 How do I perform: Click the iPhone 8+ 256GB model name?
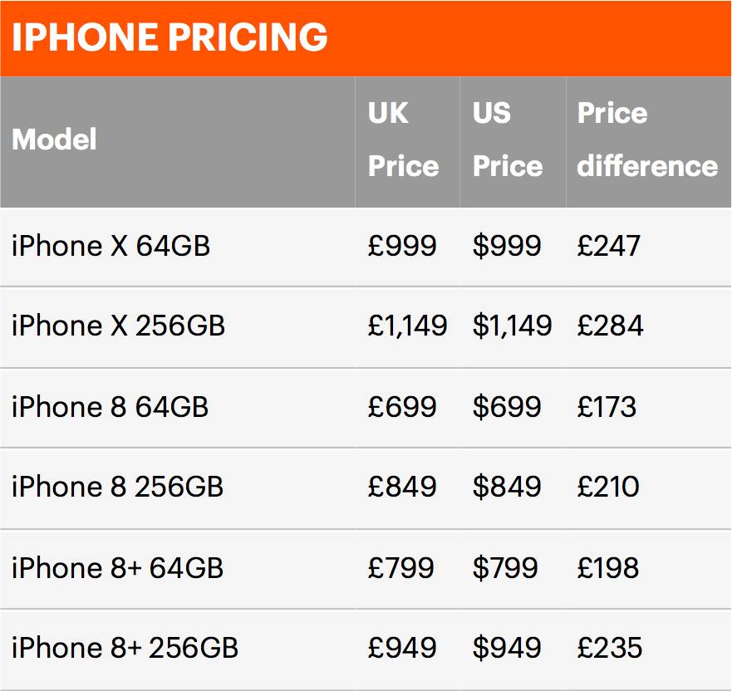pyautogui.click(x=125, y=648)
